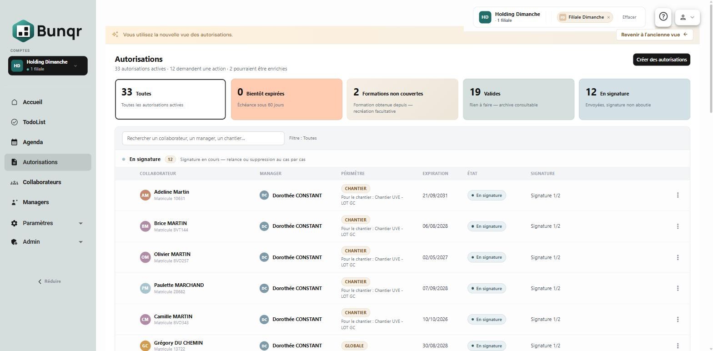
Task: Select the Bientôt expirées card
Action: 286,99
